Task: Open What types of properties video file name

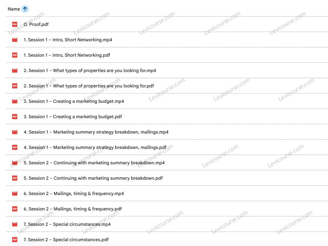Action: click(x=90, y=70)
